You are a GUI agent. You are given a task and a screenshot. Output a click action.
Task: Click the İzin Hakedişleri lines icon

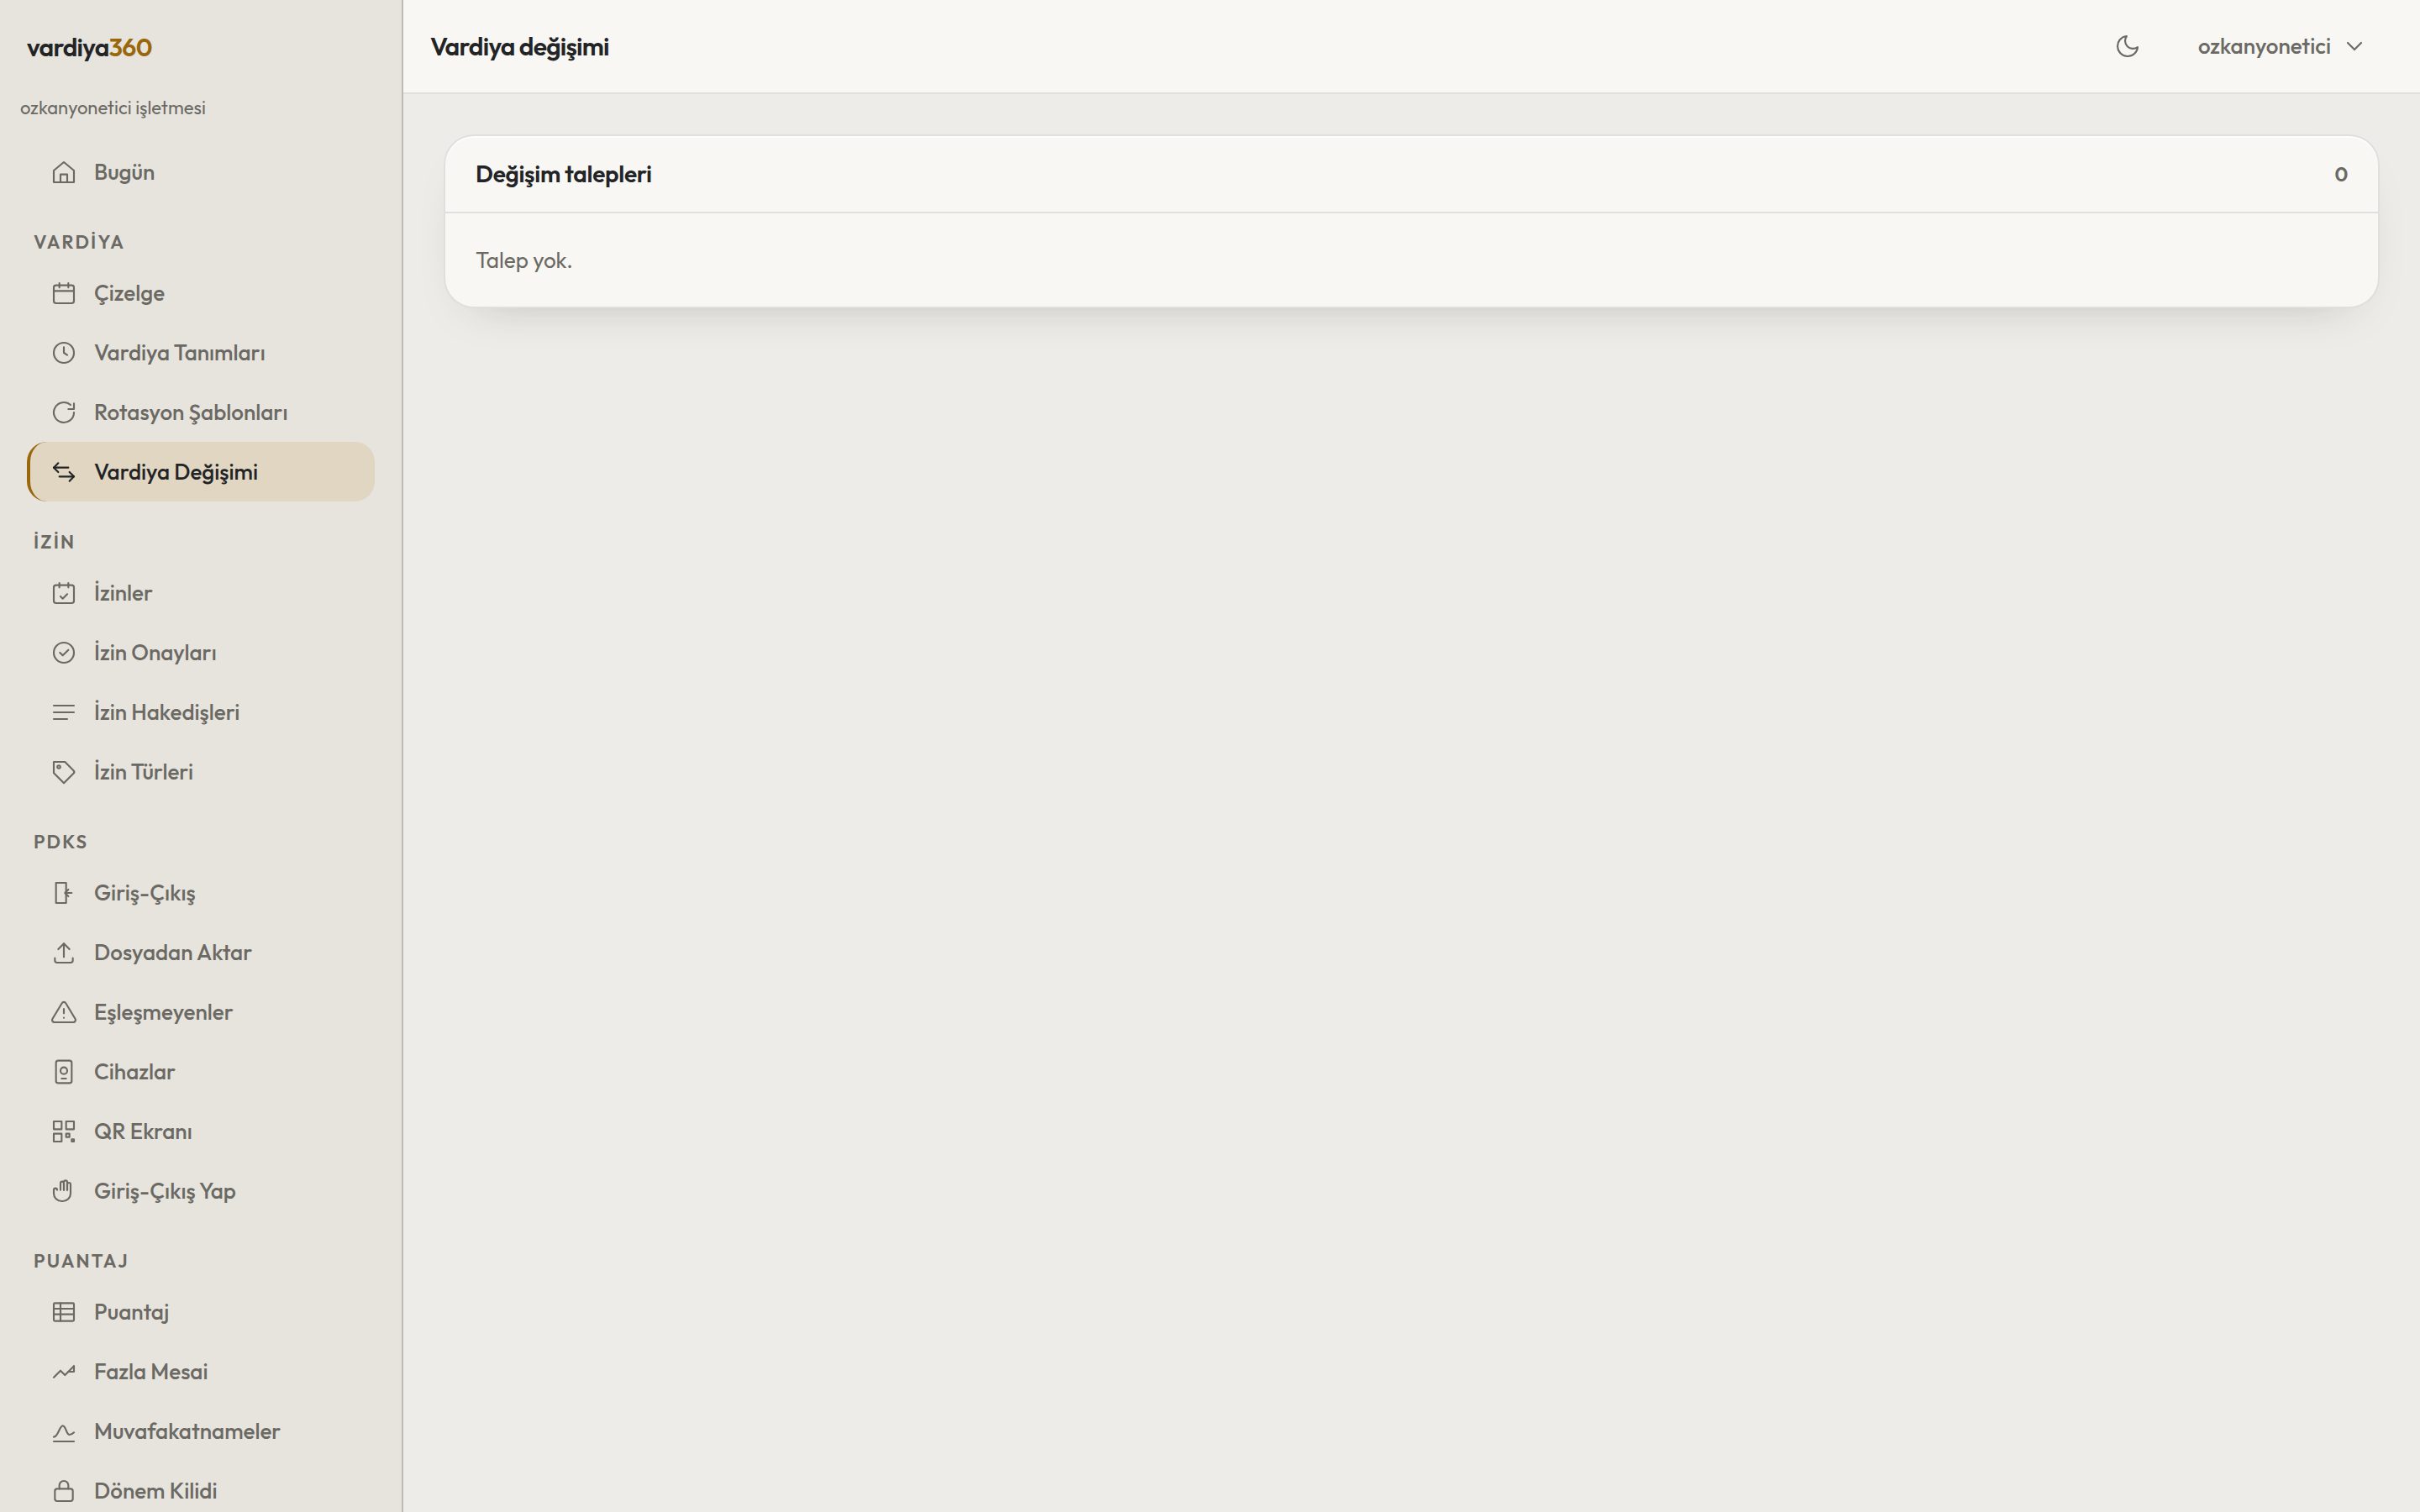point(64,712)
